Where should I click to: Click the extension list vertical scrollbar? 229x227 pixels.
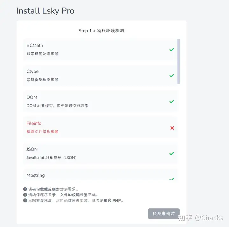[178, 61]
